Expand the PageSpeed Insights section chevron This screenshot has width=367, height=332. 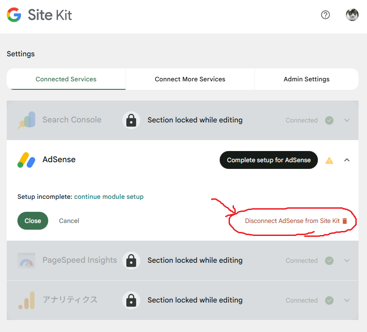click(x=347, y=261)
